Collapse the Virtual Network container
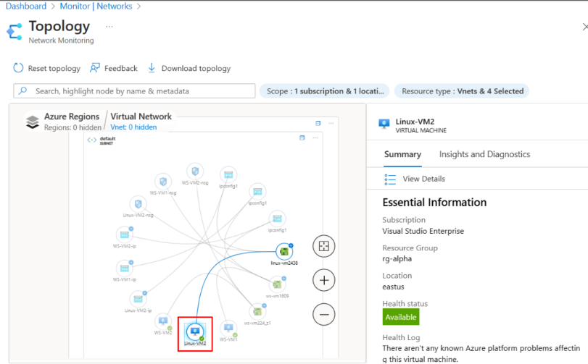The width and height of the screenshot is (588, 364). [x=318, y=123]
